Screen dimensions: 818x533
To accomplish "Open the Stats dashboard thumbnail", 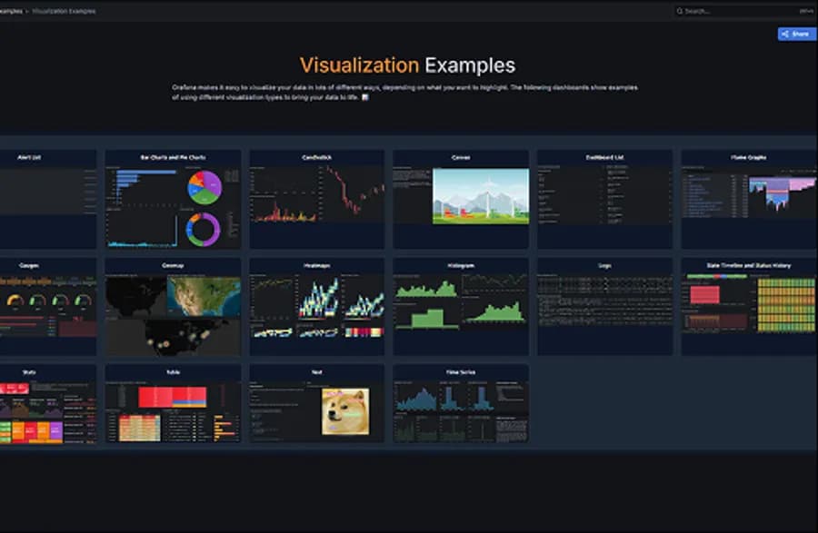I will 48,404.
